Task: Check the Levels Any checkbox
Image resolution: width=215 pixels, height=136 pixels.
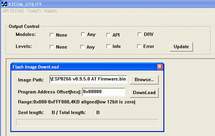Action: coord(82,47)
